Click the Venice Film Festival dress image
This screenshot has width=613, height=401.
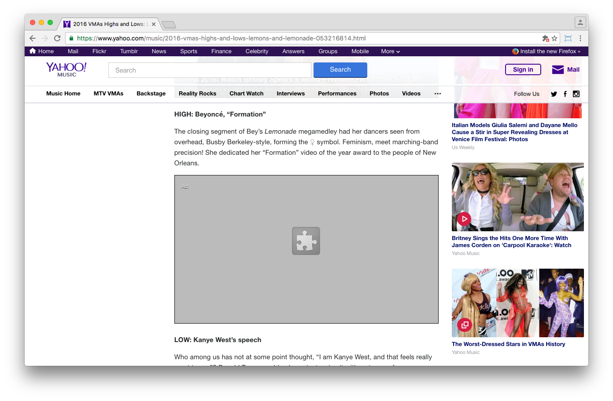(518, 111)
